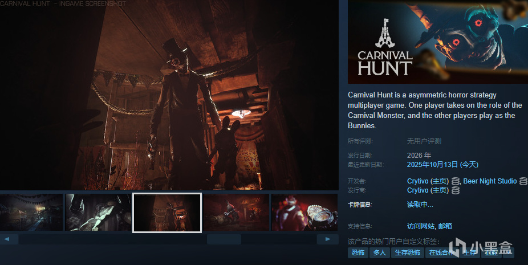Click the 无用户评测 review status text
The height and width of the screenshot is (265, 528).
point(424,141)
